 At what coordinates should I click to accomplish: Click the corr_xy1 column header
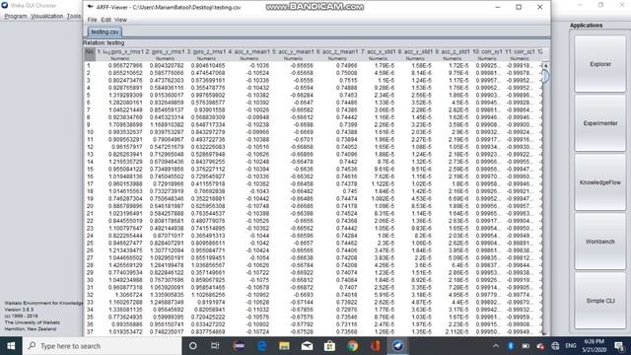[487, 54]
